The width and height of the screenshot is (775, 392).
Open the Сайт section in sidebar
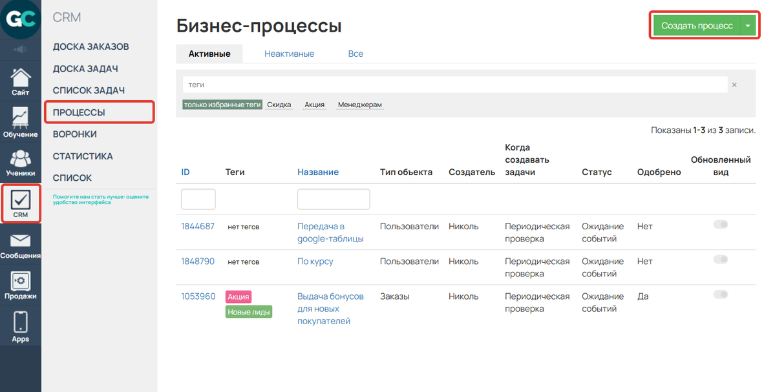pos(21,81)
